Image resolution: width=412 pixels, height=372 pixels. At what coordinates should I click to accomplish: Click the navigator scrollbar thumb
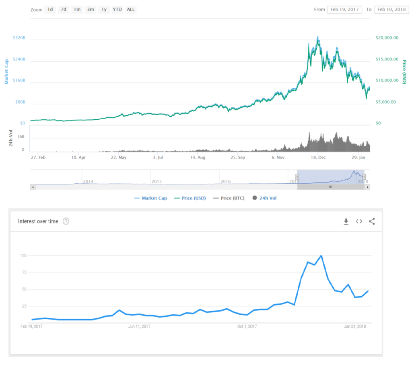click(331, 187)
